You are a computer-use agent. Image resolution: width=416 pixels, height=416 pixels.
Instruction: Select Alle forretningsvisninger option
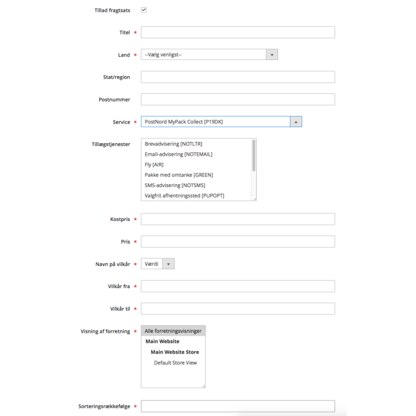tap(174, 331)
